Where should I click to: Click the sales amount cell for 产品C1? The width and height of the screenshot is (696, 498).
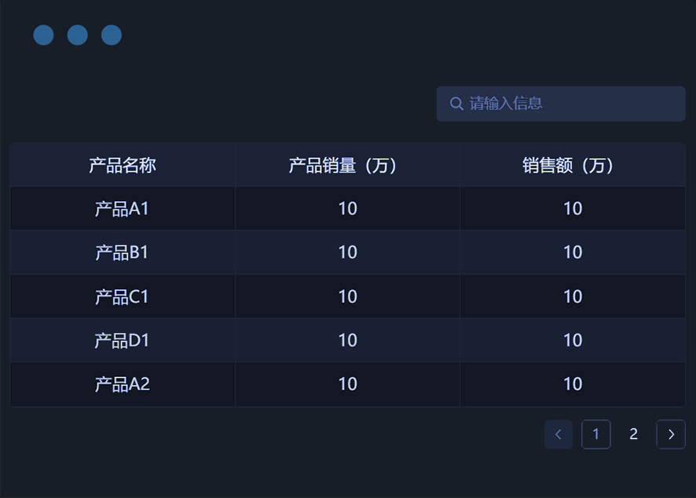click(x=572, y=297)
